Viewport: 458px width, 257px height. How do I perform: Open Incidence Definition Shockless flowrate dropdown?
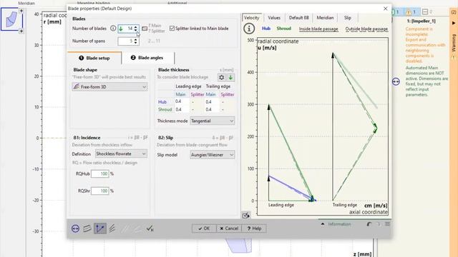121,153
